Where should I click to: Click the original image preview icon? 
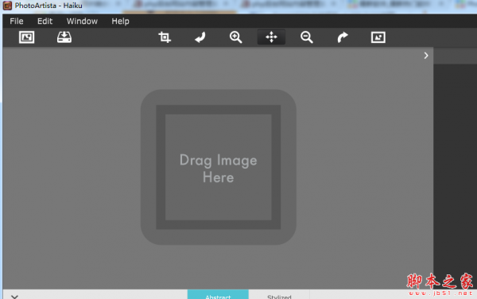click(378, 37)
